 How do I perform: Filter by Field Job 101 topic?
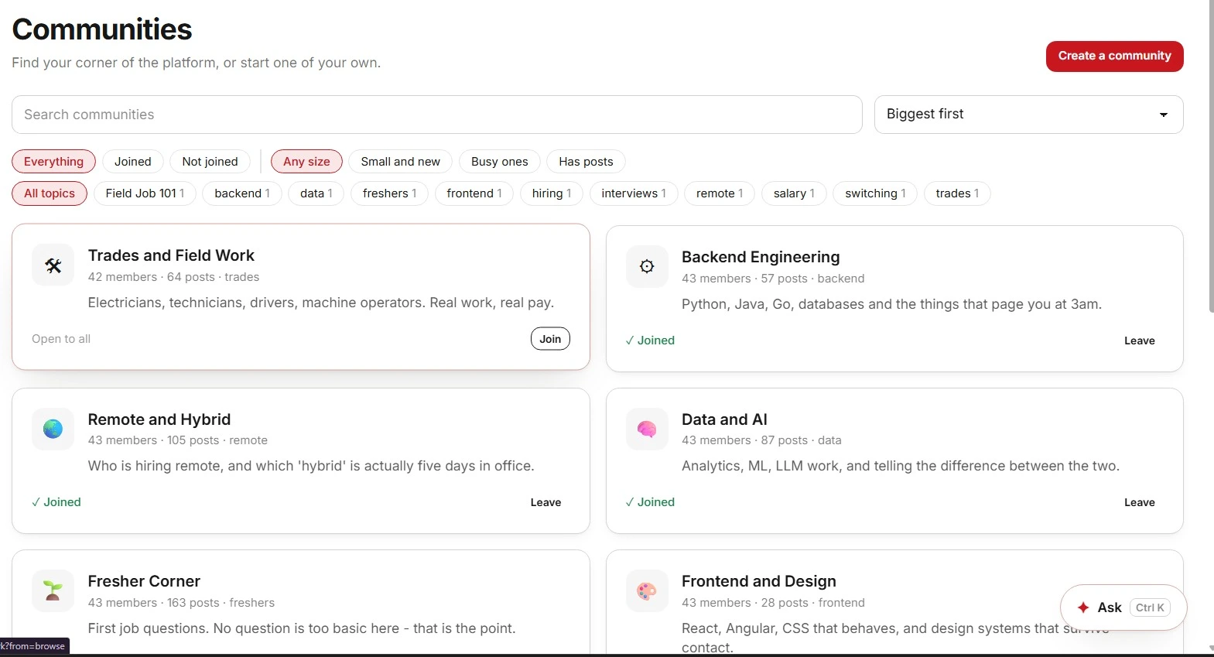pyautogui.click(x=145, y=193)
